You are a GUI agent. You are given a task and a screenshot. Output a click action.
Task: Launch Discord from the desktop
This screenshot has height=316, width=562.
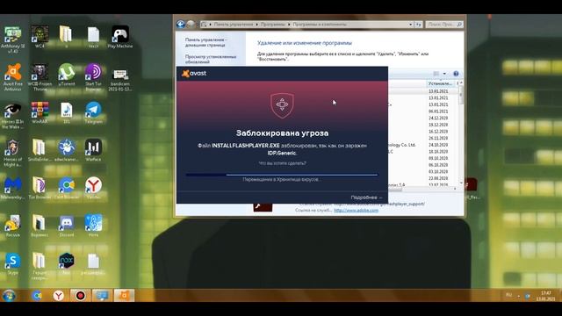[67, 226]
